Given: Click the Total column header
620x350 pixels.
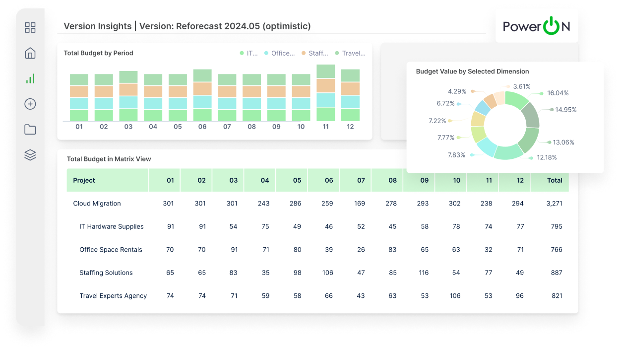Looking at the screenshot, I should tap(555, 180).
